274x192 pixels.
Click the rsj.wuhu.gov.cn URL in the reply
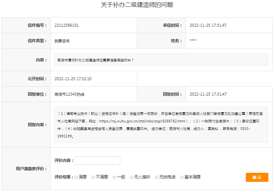click(142, 121)
